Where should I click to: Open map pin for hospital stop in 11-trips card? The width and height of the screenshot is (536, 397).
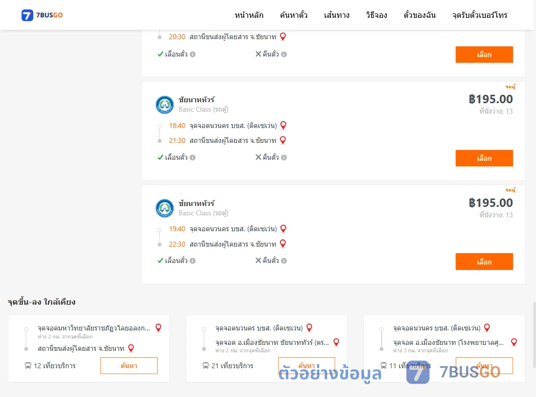pos(514,342)
